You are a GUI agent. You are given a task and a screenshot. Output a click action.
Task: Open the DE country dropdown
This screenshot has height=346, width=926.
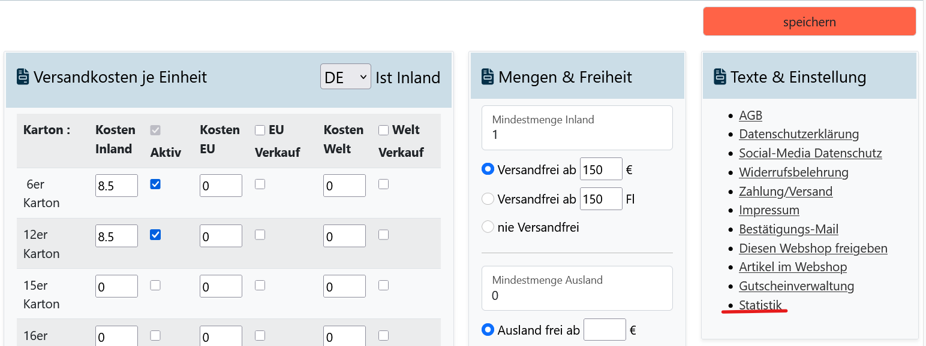click(x=345, y=77)
